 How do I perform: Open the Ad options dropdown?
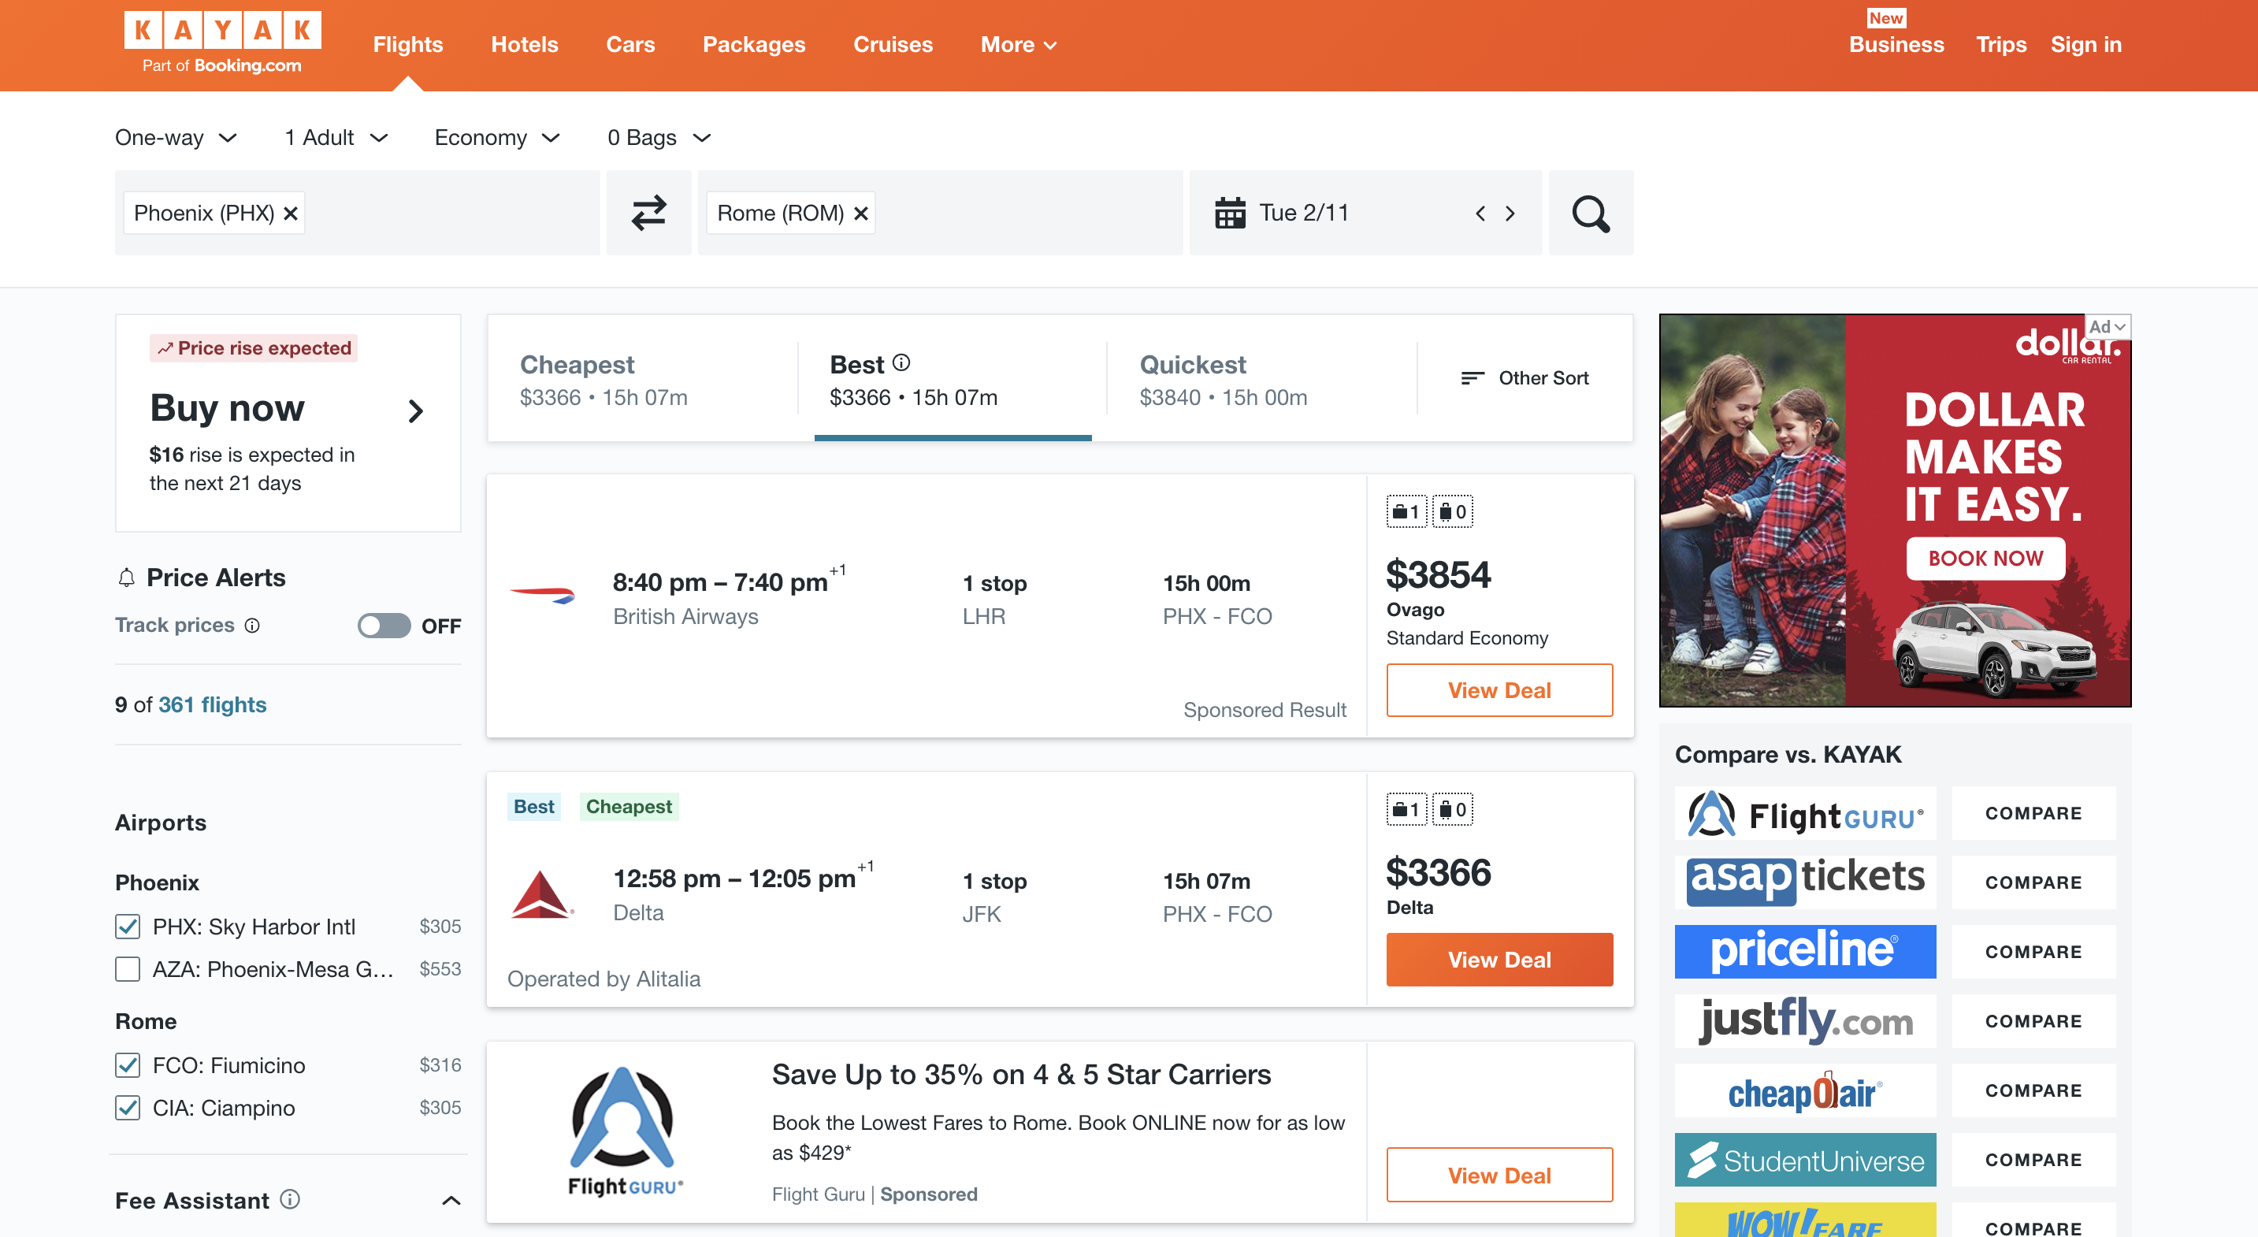pos(2108,327)
